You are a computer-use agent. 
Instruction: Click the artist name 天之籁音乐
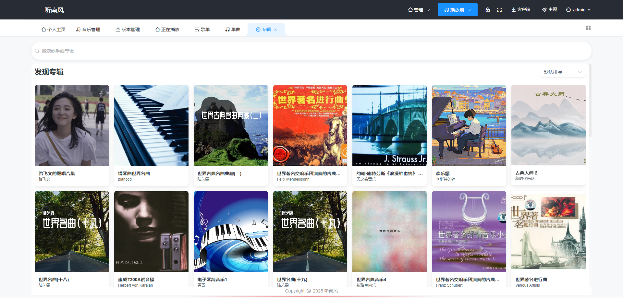366,179
